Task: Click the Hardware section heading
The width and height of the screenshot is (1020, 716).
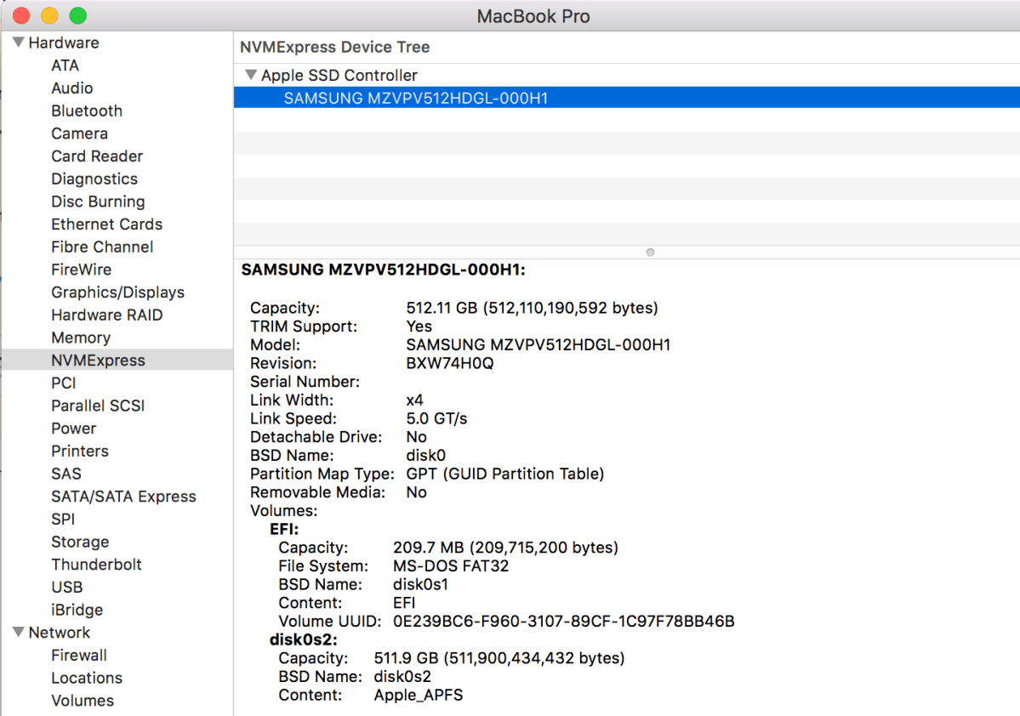Action: click(x=64, y=43)
